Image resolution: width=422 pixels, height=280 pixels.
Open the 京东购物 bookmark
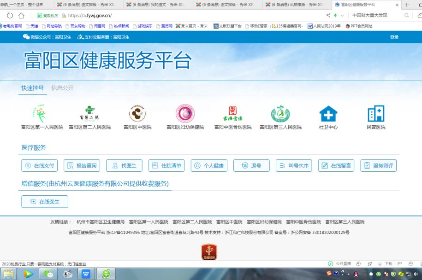[x=75, y=26]
